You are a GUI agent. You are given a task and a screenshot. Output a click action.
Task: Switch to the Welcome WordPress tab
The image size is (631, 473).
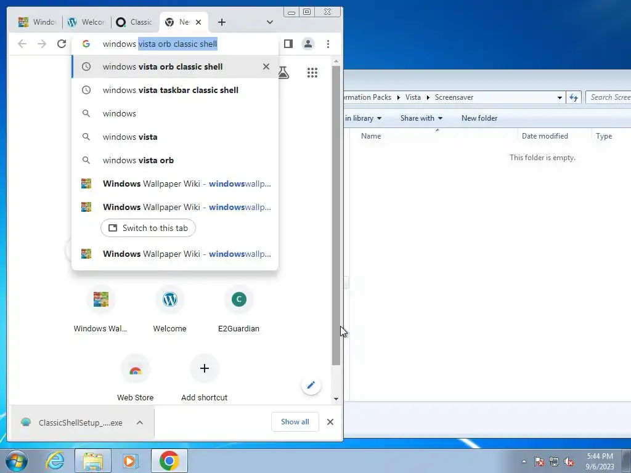(x=86, y=22)
